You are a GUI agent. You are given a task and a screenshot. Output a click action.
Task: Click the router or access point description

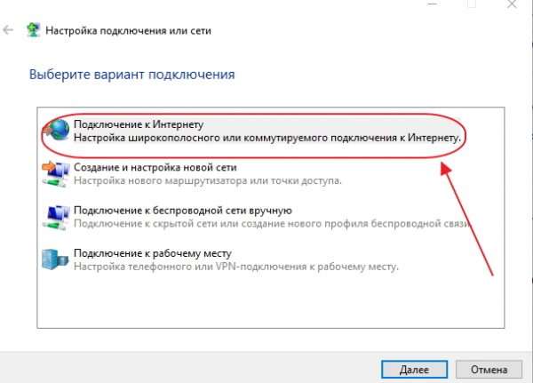click(x=208, y=180)
